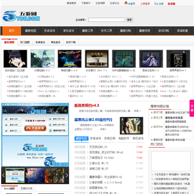Click the carousel next arrow
194x194 pixels.
(67, 175)
